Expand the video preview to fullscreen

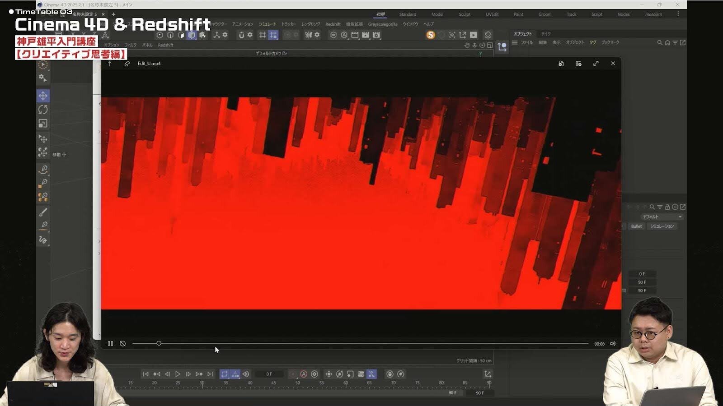596,64
